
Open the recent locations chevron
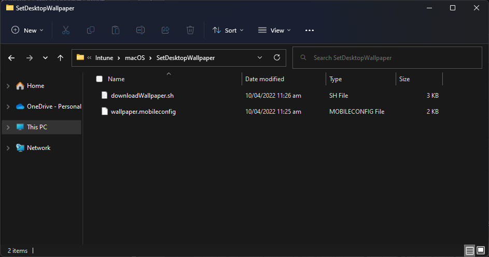tap(45, 58)
